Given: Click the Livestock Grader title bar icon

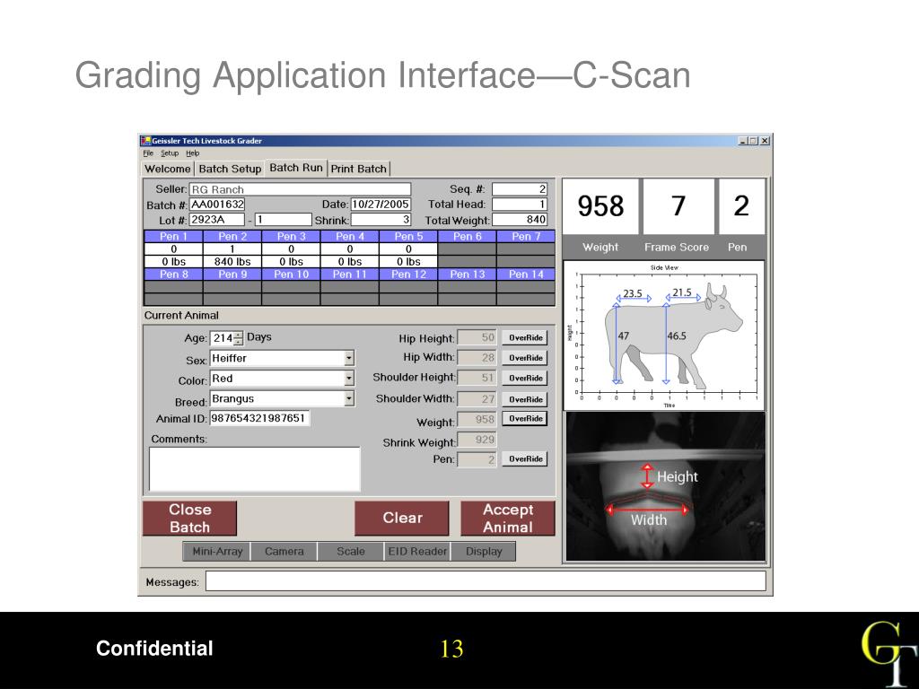Looking at the screenshot, I should click(x=145, y=141).
